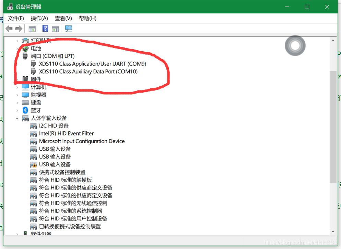Image resolution: width=341 pixels, height=249 pixels.
Task: Open the 操作(A) menu
Action: (39, 18)
